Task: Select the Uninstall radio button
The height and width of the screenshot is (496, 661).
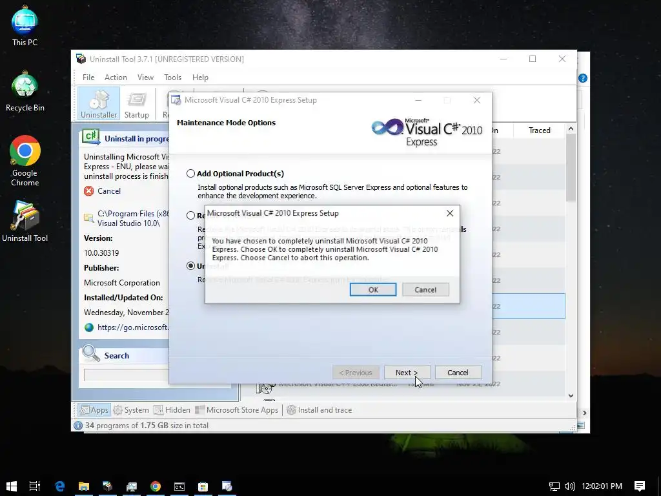Action: tap(190, 265)
